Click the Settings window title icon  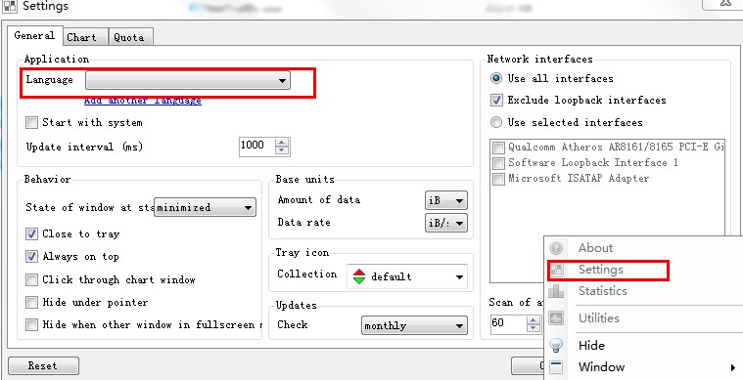[10, 6]
